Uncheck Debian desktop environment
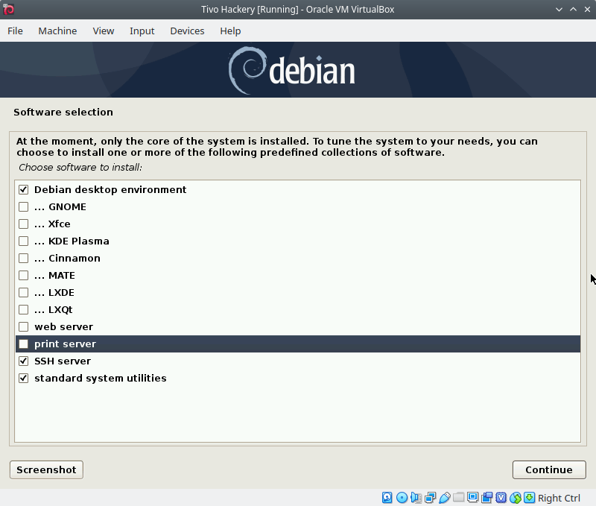Screen dimensions: 596x506 coord(24,189)
